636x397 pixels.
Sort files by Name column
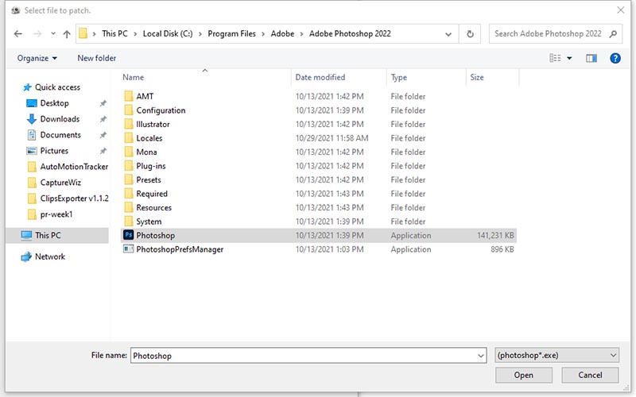133,77
